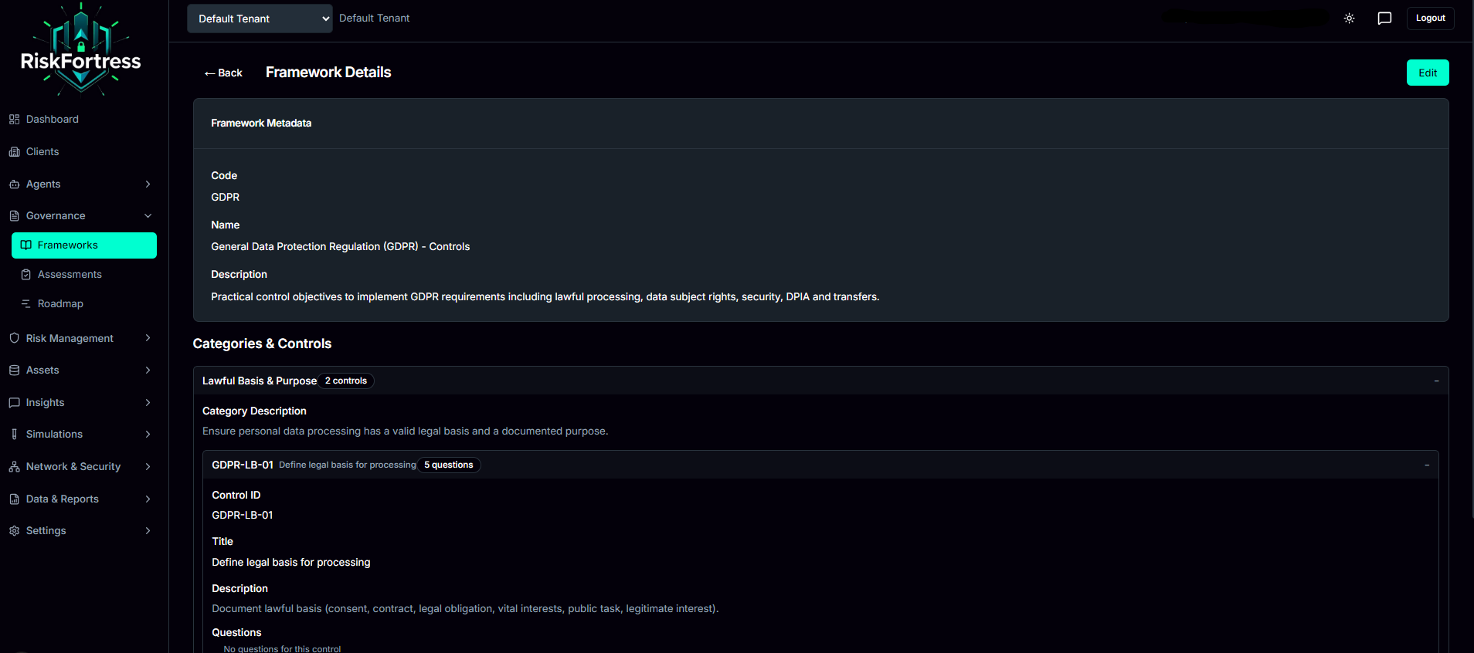This screenshot has width=1474, height=653.
Task: Click the Dashboard grid icon
Action: click(x=14, y=120)
